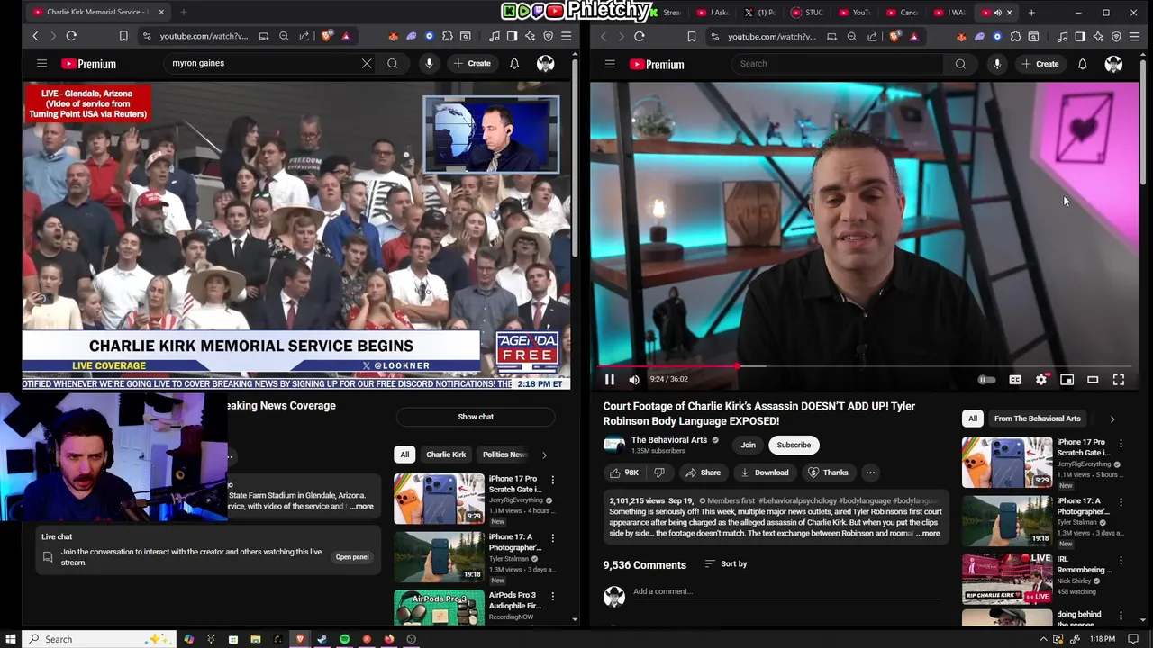
Task: Open options for AirPods Pro 3 video
Action: (x=553, y=596)
